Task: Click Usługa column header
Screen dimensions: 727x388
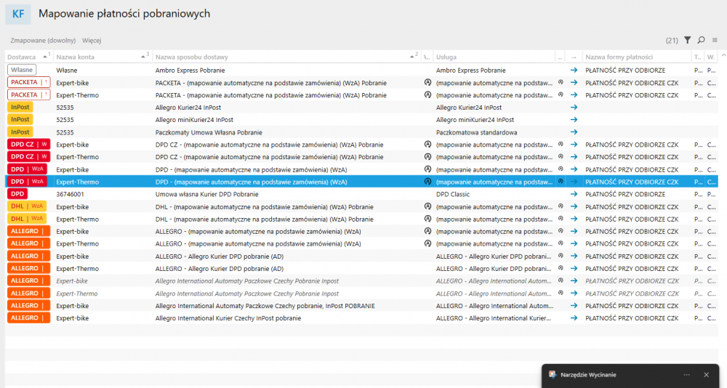Action: pos(446,57)
